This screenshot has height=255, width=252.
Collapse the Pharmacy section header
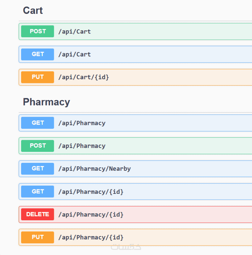46,102
